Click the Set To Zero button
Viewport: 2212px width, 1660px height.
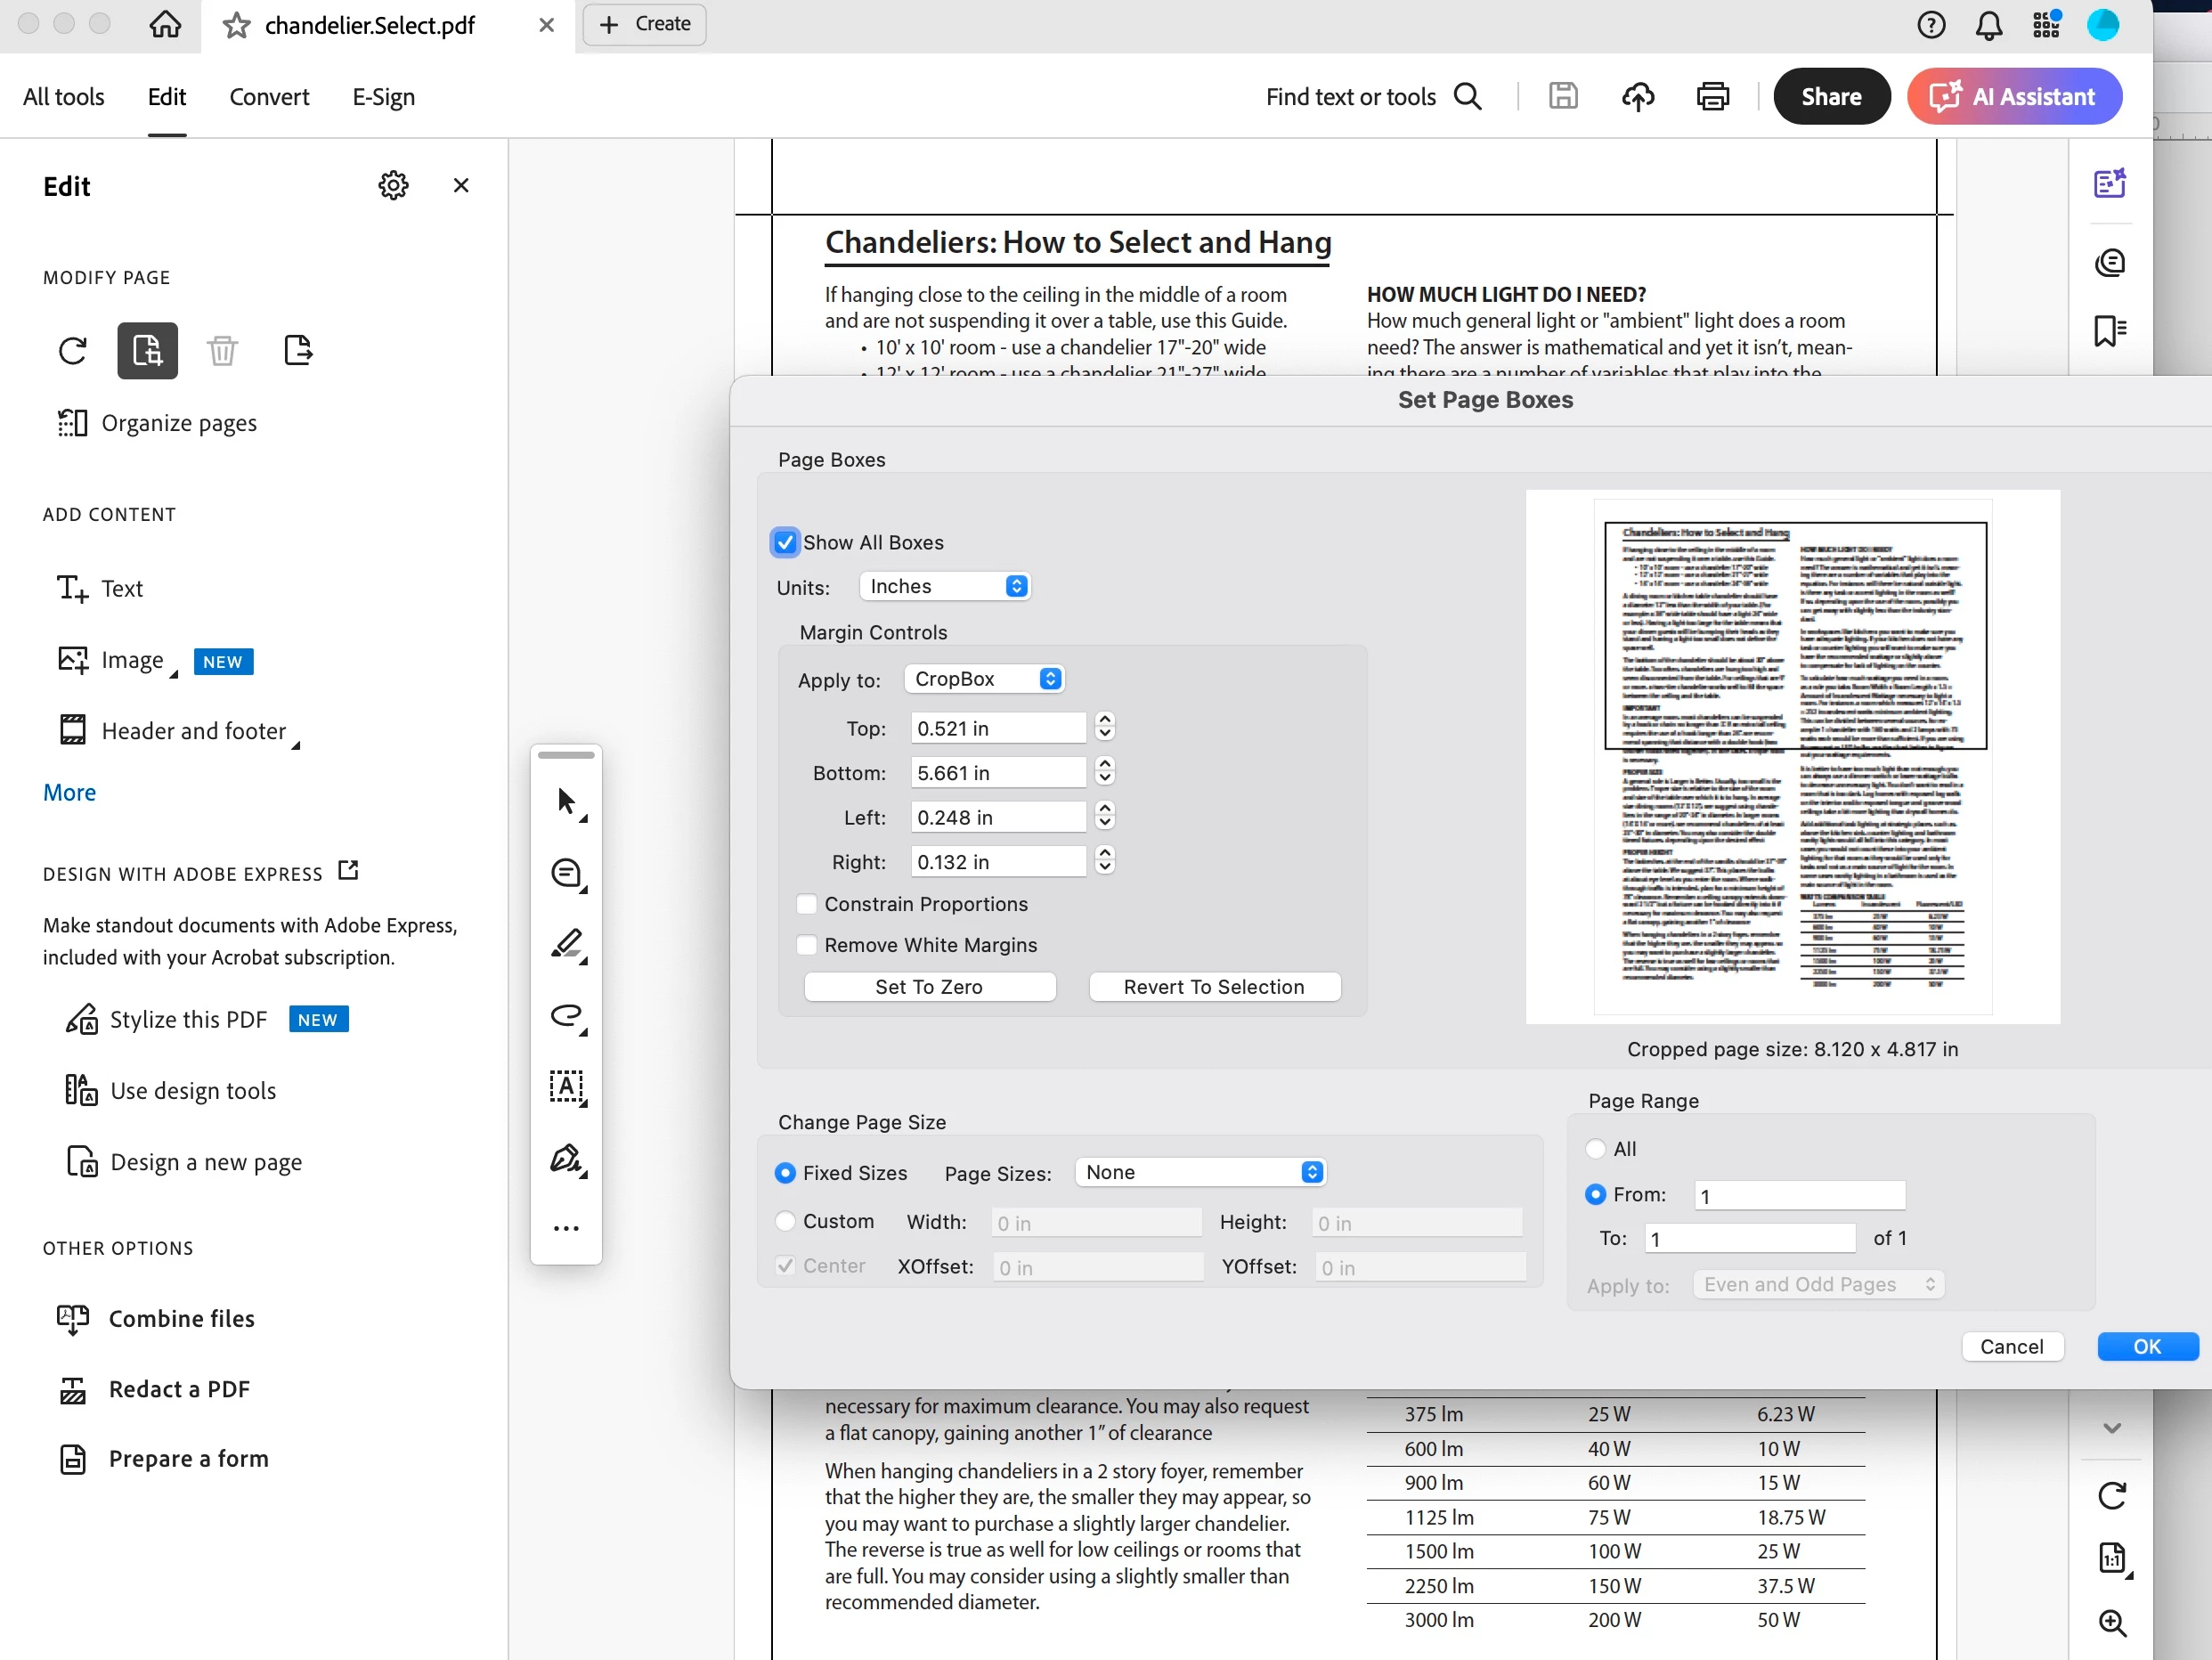point(929,987)
